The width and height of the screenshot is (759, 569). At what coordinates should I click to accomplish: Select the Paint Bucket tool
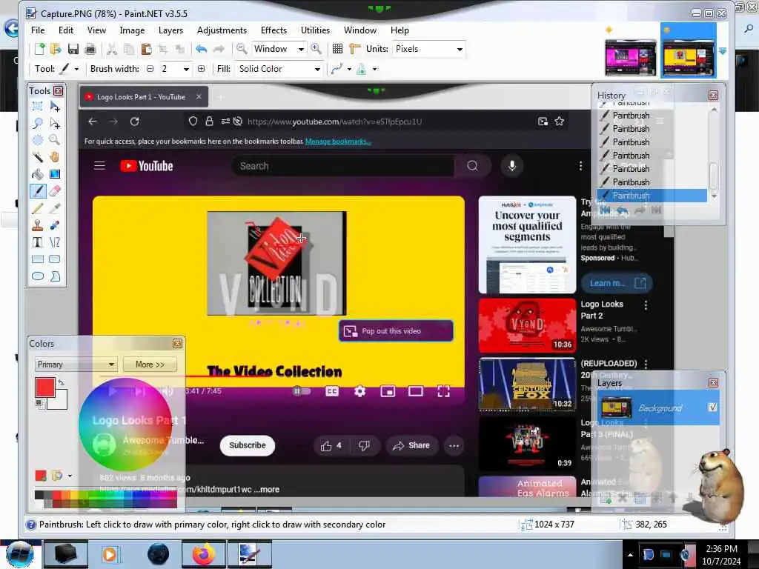[x=37, y=173]
